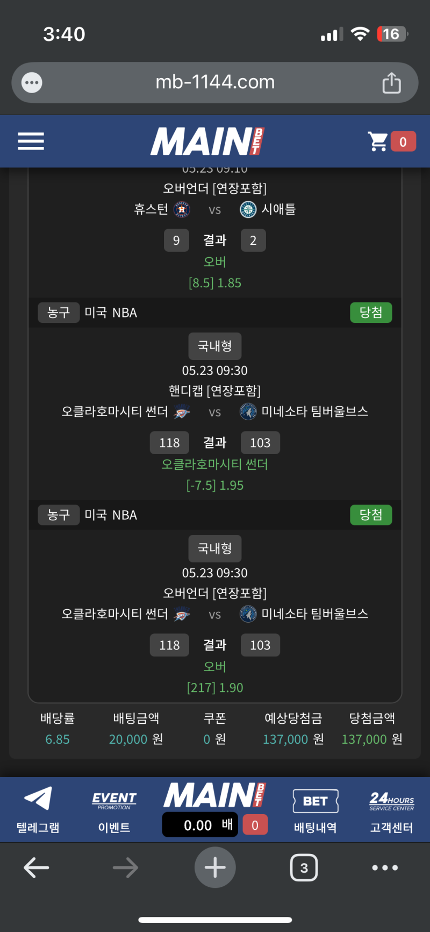Tap the new tab plus button

[215, 867]
